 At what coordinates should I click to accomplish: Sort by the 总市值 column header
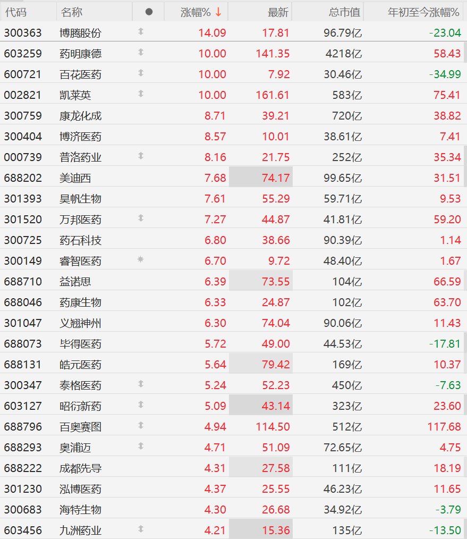(344, 12)
